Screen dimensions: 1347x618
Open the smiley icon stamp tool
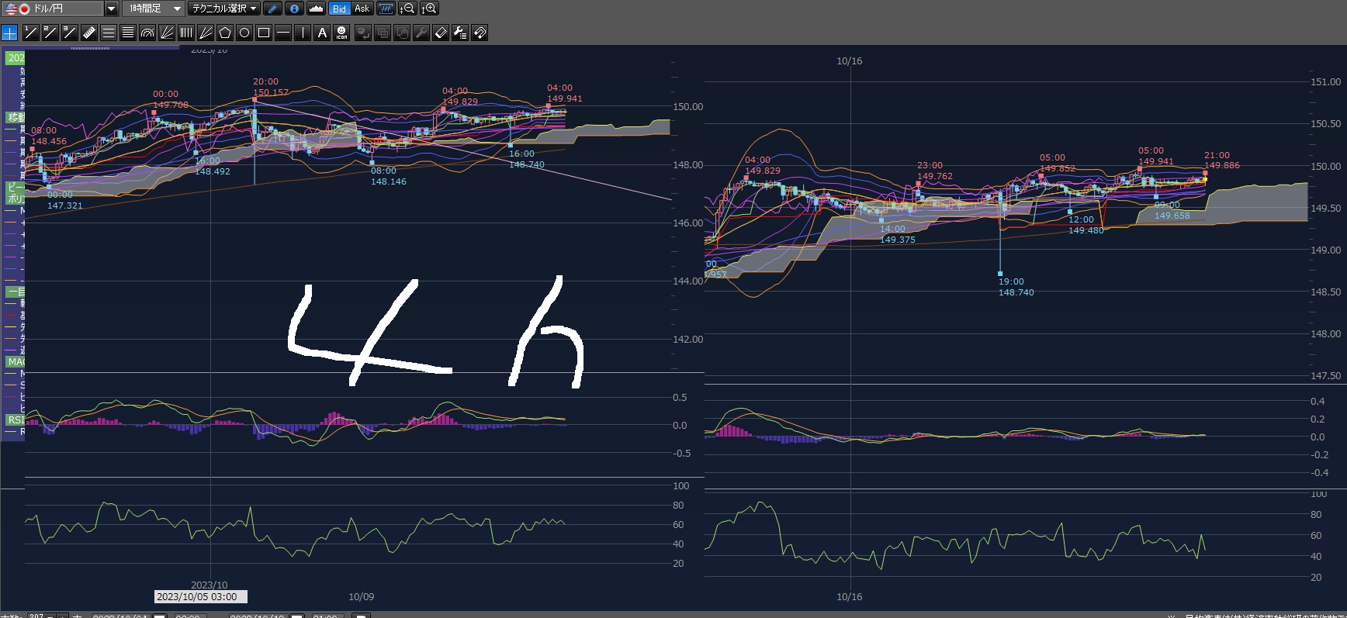[x=342, y=33]
